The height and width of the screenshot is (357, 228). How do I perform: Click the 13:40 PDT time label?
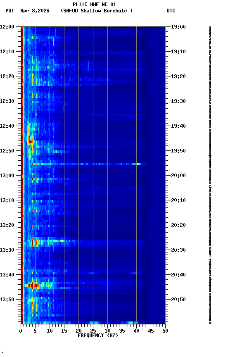coord(7,275)
